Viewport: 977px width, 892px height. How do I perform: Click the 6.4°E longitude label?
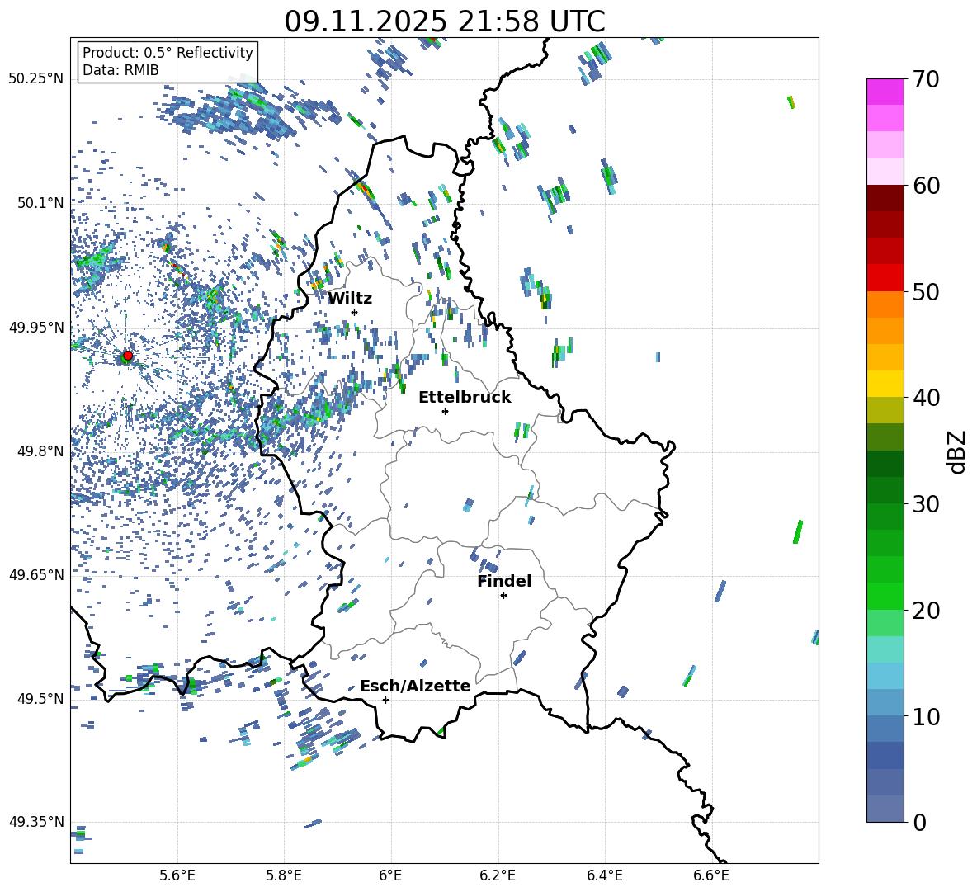click(604, 876)
